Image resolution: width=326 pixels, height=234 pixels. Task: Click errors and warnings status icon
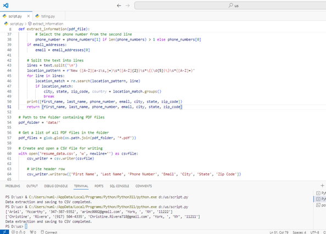point(19,232)
